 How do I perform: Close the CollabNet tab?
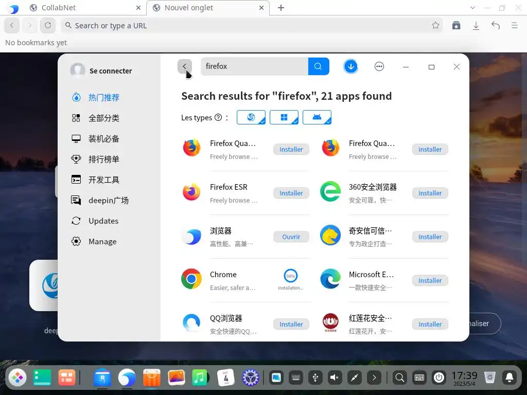(138, 8)
